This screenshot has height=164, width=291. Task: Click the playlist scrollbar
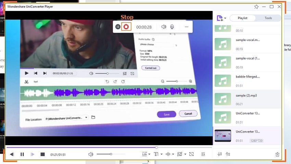[282, 136]
